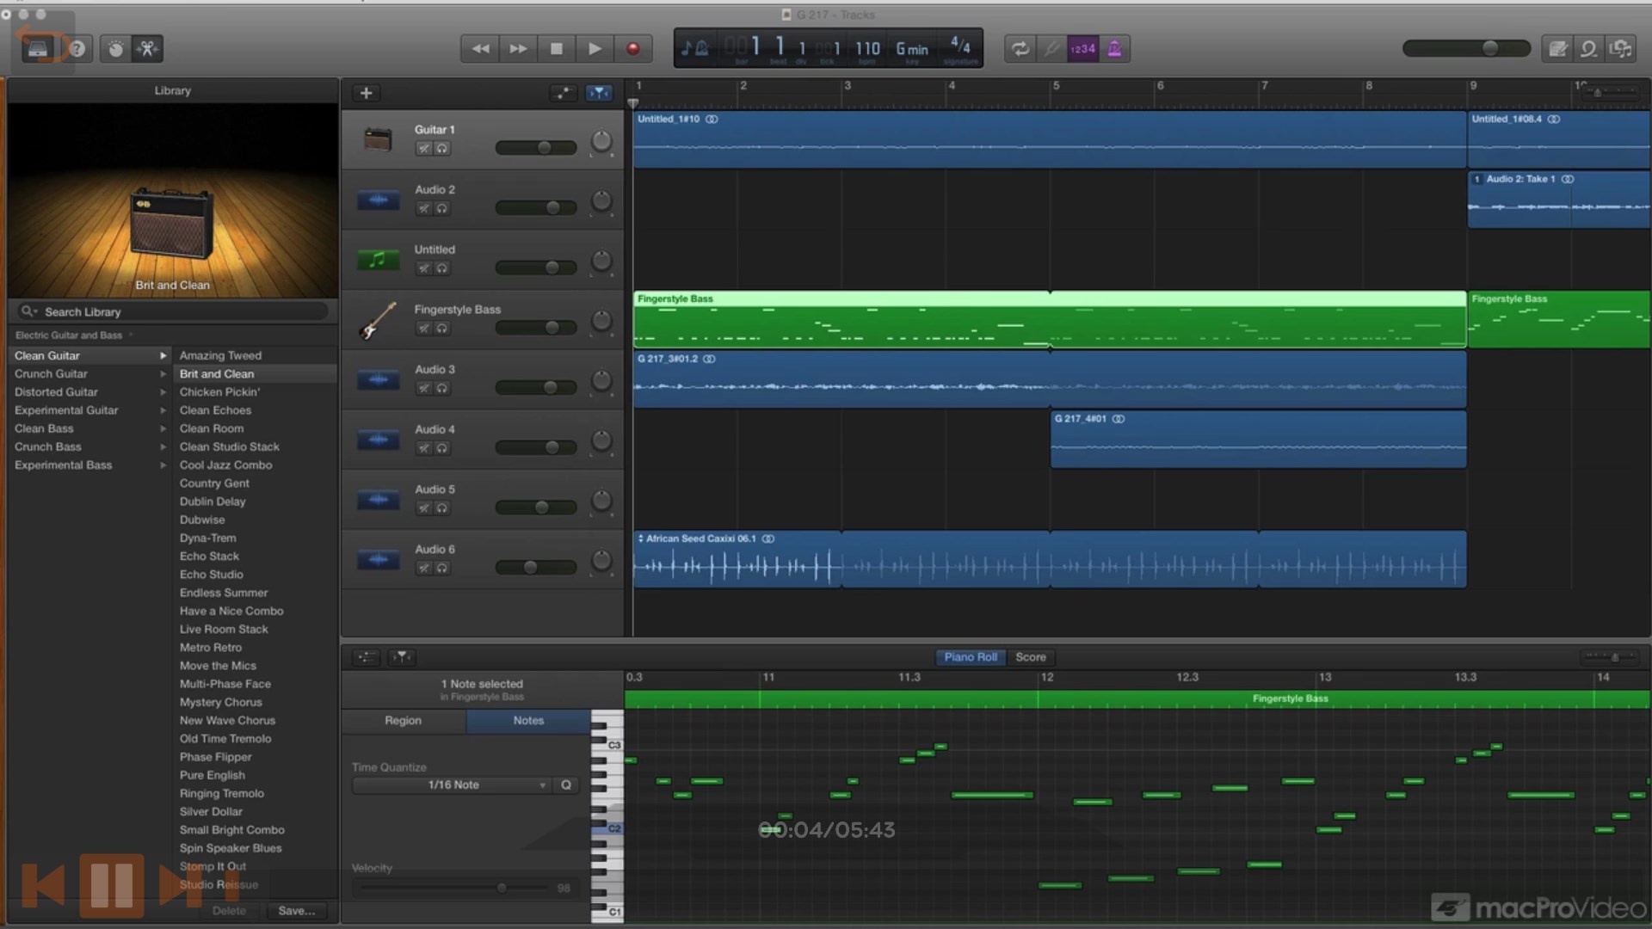Viewport: 1652px width, 929px height.
Task: Disable the metronome click
Action: 1115,49
